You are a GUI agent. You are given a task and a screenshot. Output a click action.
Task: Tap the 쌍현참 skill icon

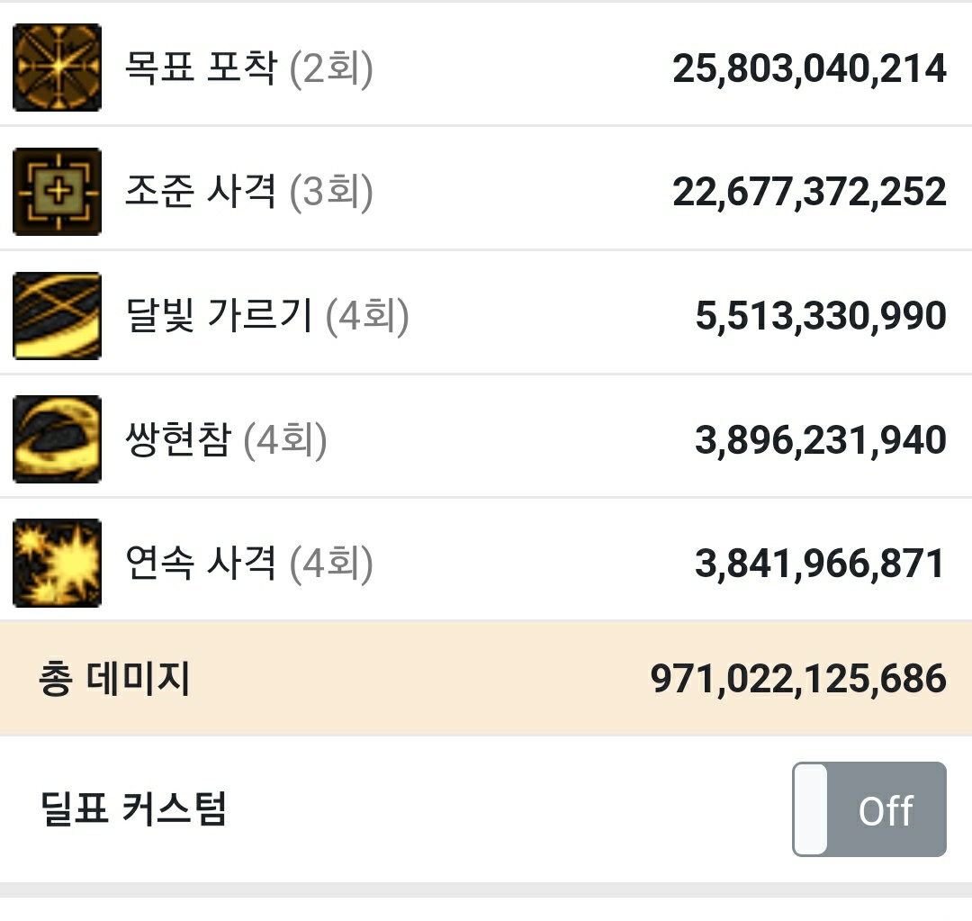[x=57, y=439]
